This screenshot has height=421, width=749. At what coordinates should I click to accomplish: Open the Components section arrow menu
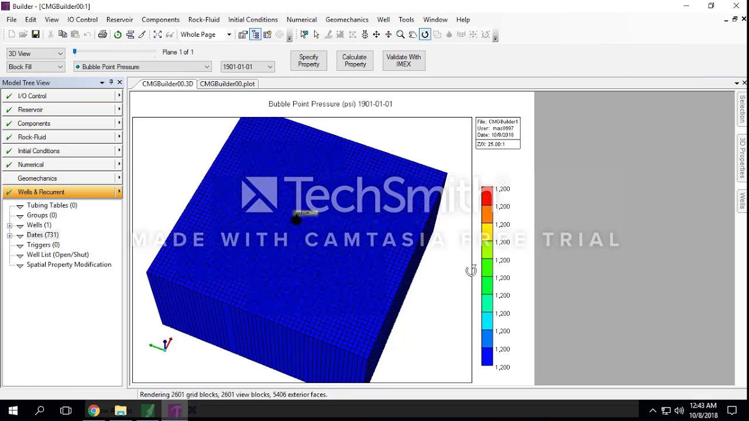pos(119,123)
